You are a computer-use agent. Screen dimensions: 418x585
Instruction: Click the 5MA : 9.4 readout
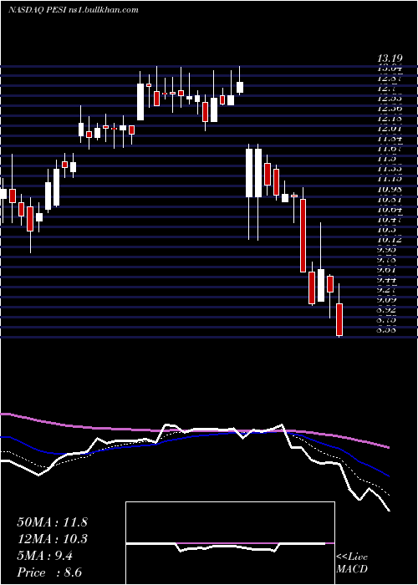click(x=45, y=556)
